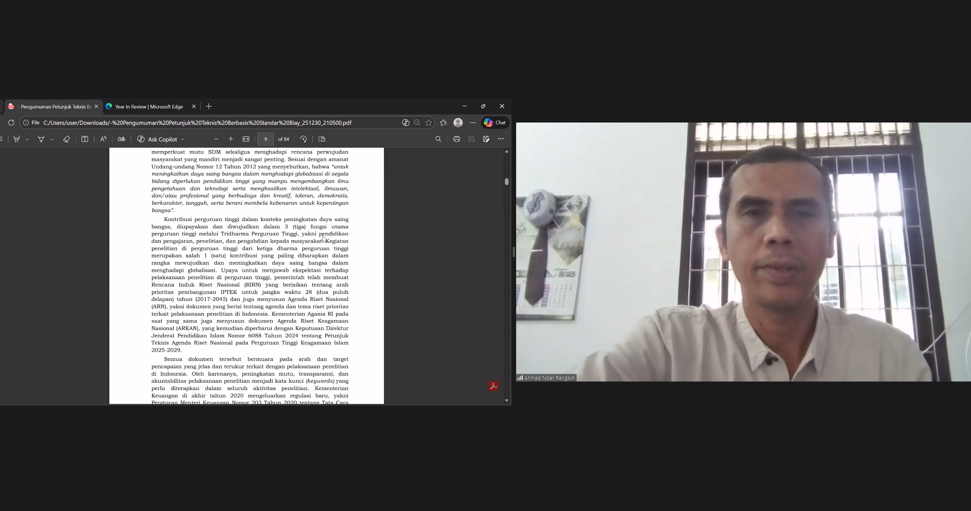Open find in PDF search icon
Viewport: 971px width, 511px height.
(x=438, y=139)
